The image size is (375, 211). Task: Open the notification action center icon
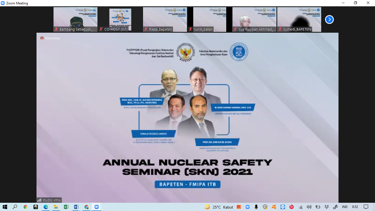[x=366, y=207]
